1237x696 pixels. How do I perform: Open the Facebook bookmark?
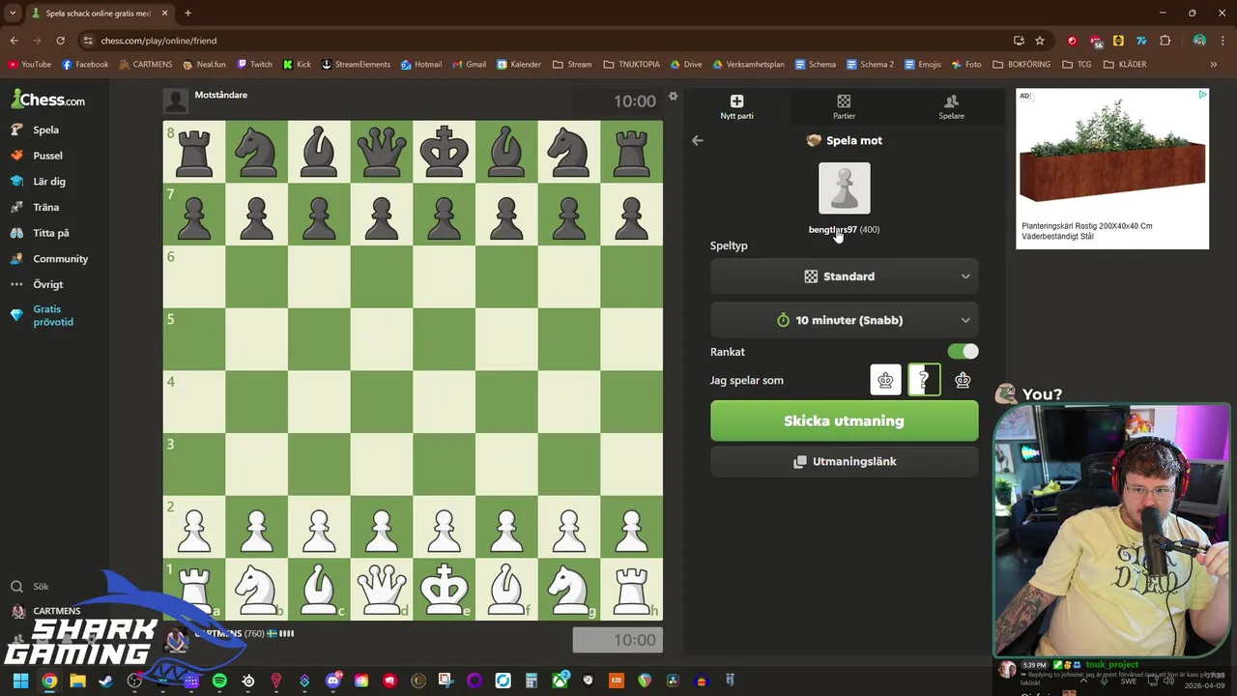pos(85,65)
